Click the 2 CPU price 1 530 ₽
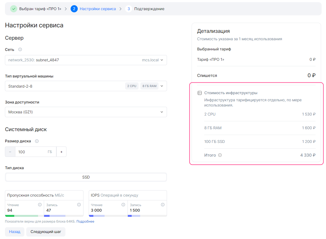326x239 pixels. pyautogui.click(x=309, y=114)
